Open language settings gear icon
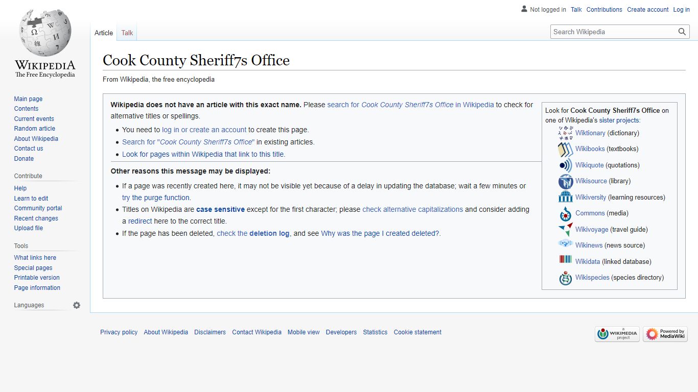 coord(77,305)
